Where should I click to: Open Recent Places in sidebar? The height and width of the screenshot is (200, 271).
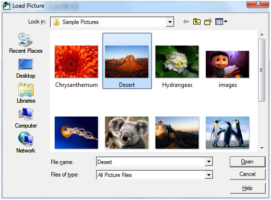click(x=25, y=43)
